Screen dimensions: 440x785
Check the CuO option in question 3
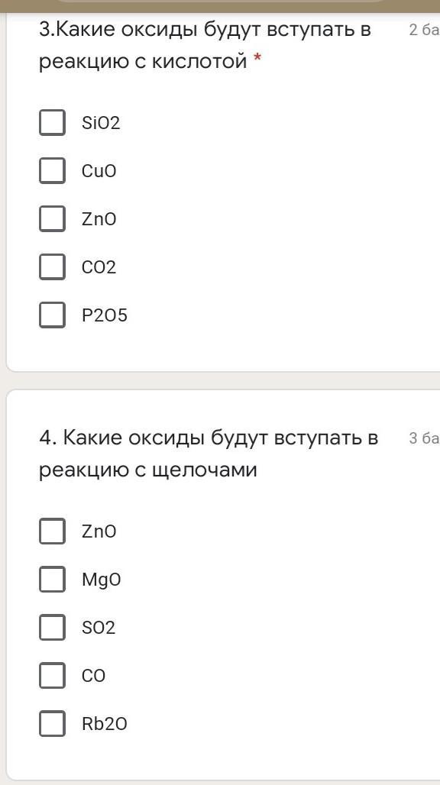(x=52, y=171)
